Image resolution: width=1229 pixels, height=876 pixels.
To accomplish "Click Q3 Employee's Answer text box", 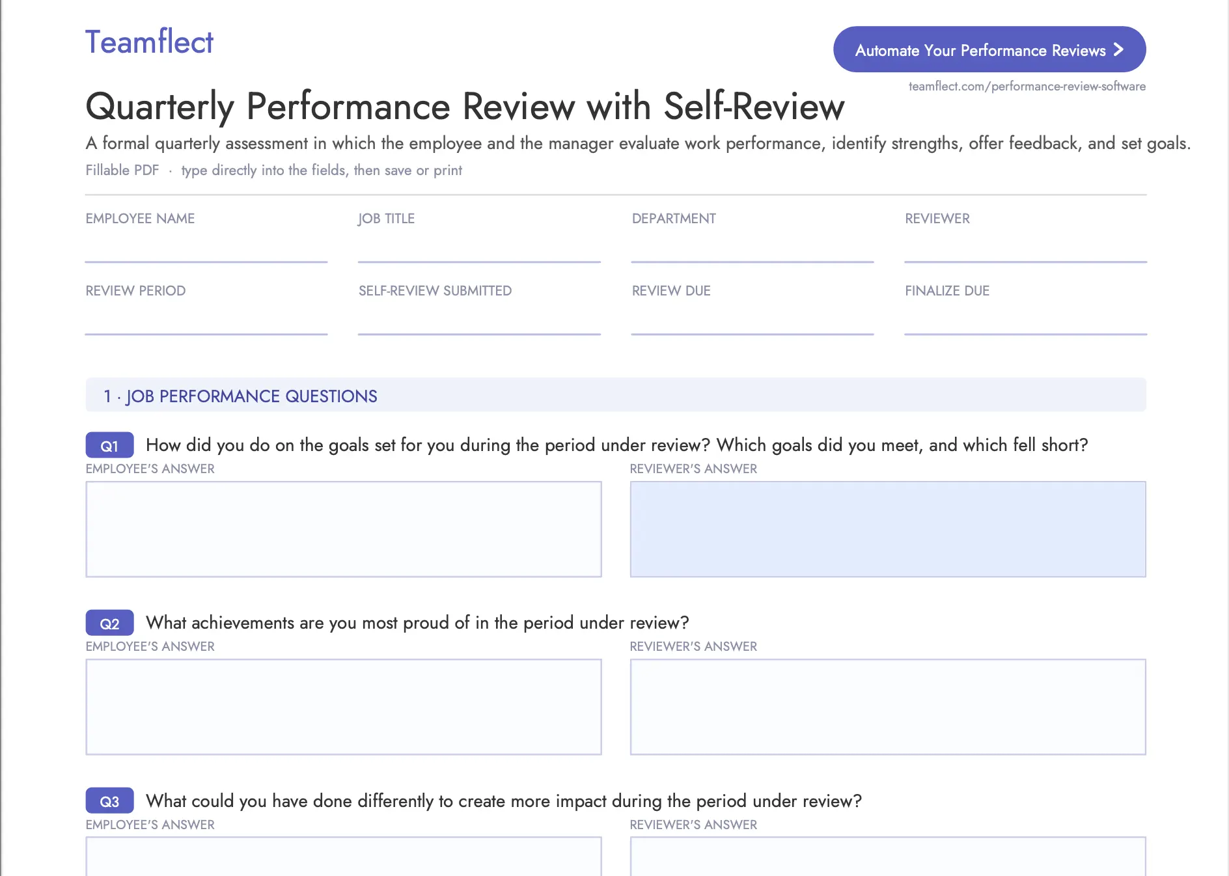I will coord(344,856).
